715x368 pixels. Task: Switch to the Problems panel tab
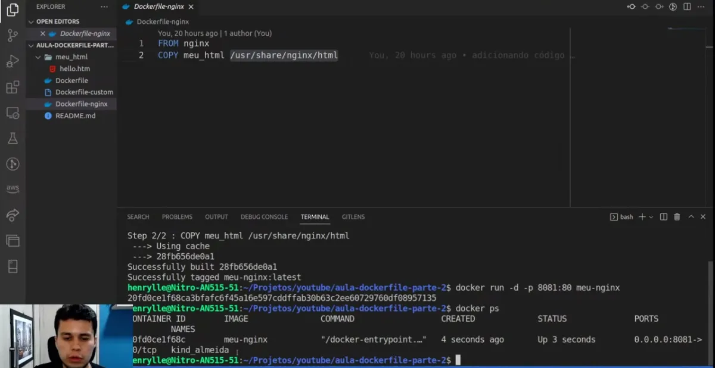[x=177, y=217]
